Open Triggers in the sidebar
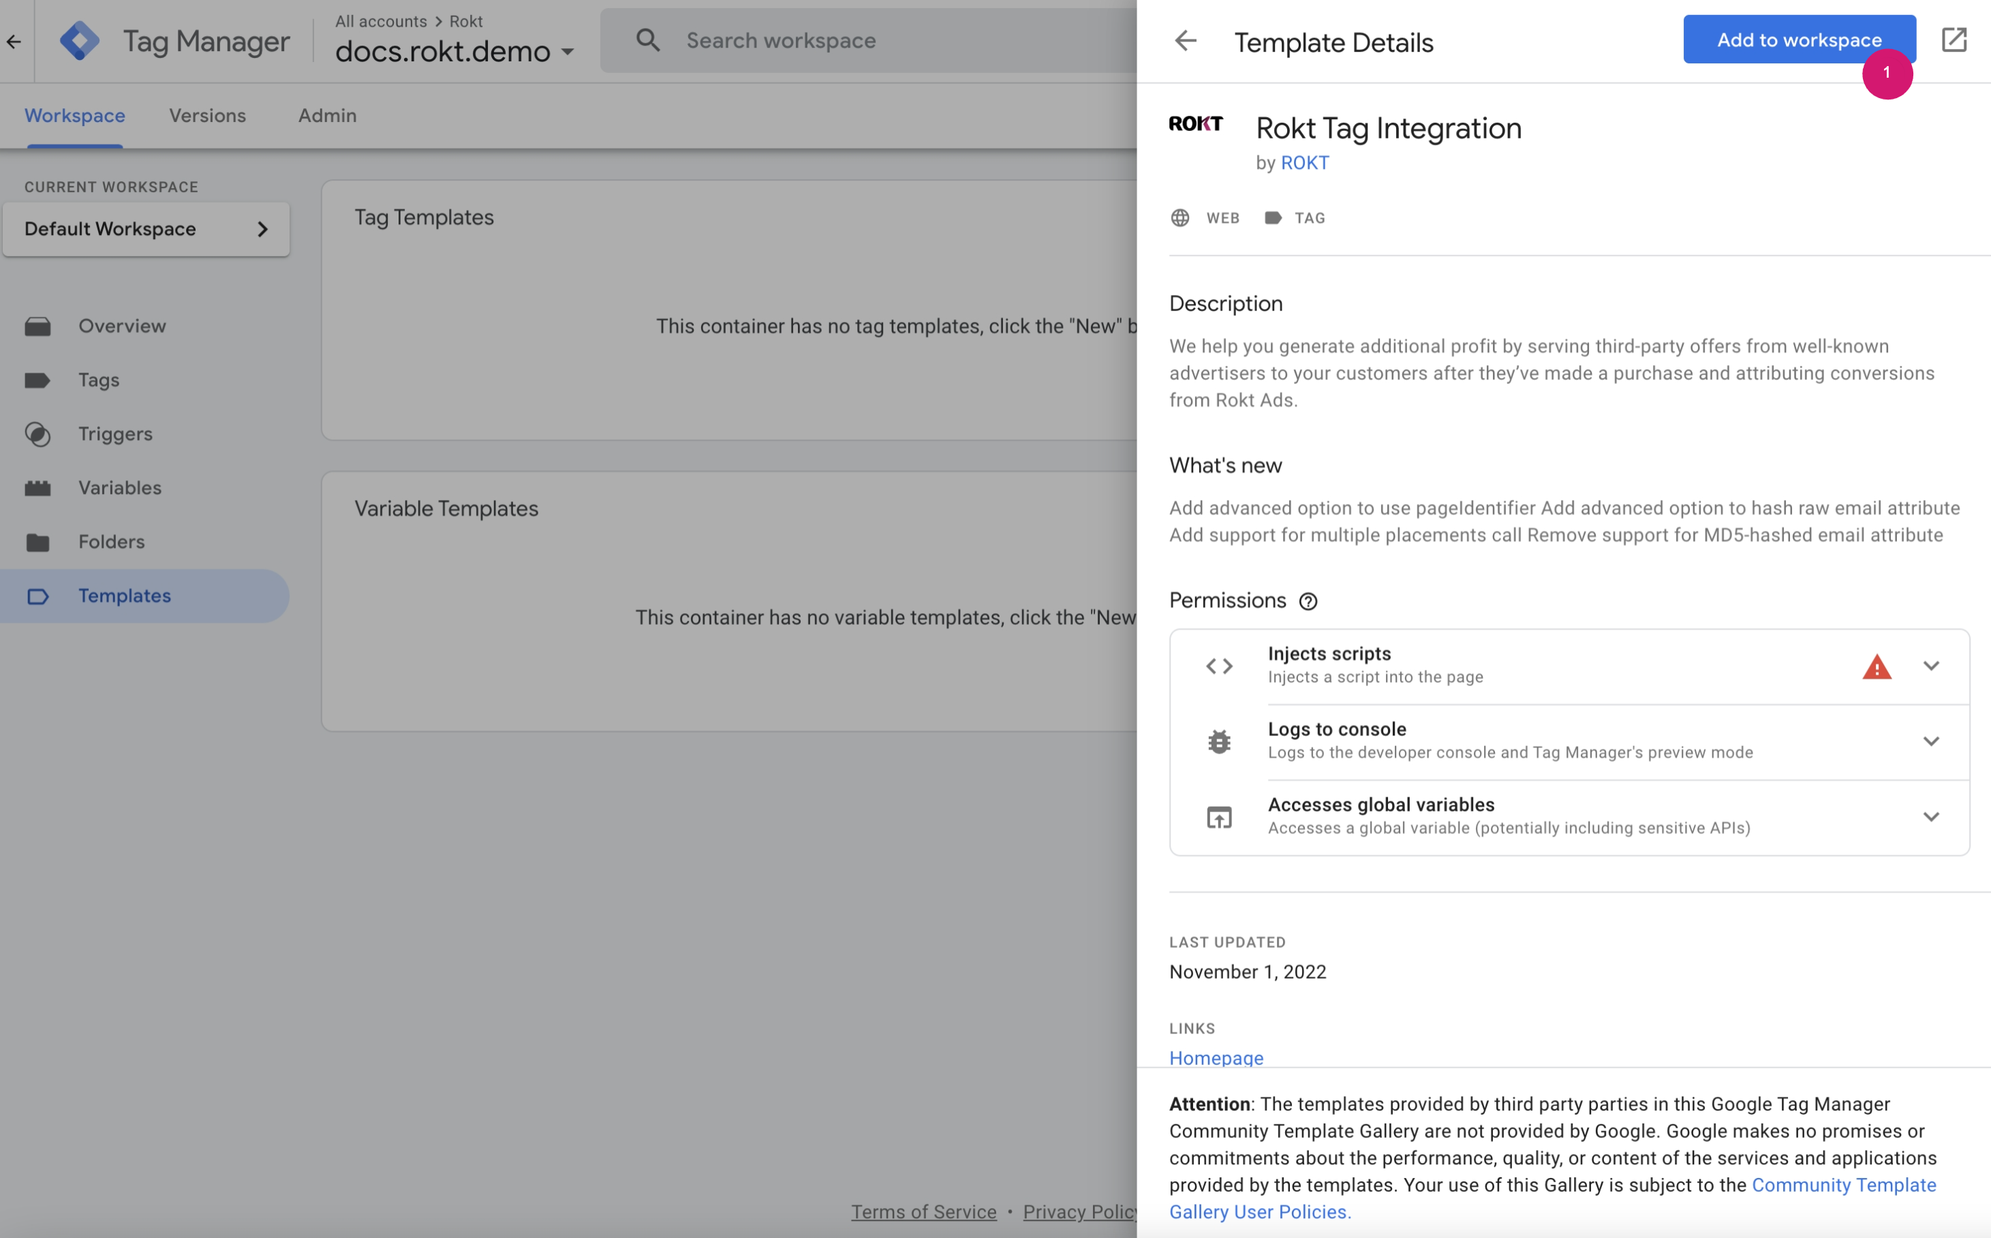The image size is (1991, 1238). pos(145,434)
